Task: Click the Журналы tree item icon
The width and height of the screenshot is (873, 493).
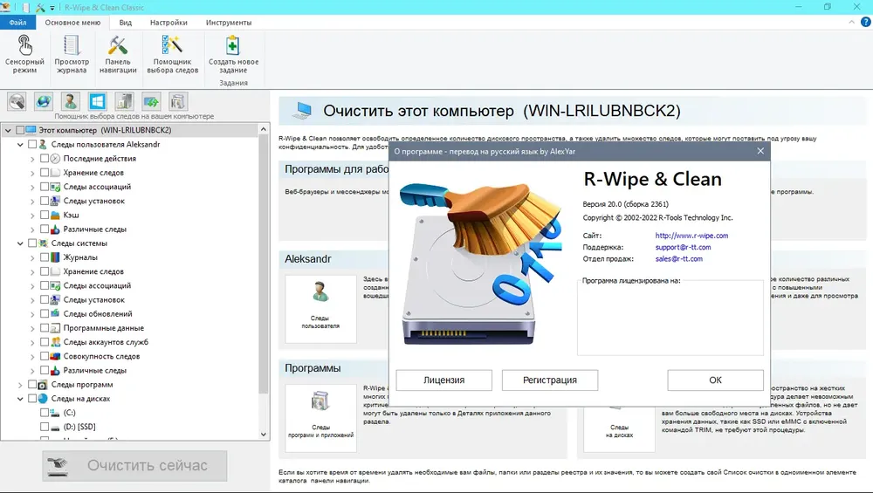Action: (55, 257)
